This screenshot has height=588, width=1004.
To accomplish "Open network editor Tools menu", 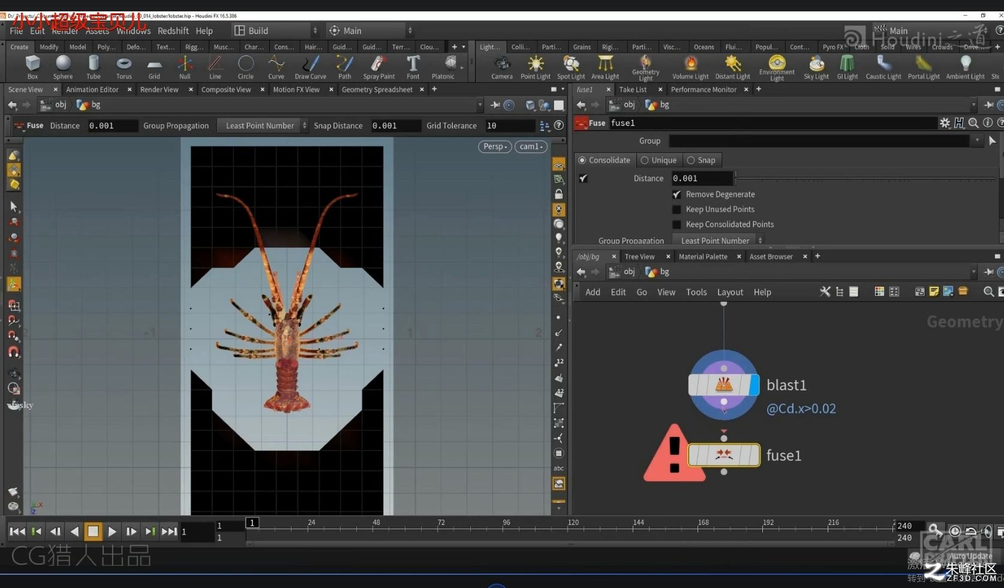I will 696,292.
